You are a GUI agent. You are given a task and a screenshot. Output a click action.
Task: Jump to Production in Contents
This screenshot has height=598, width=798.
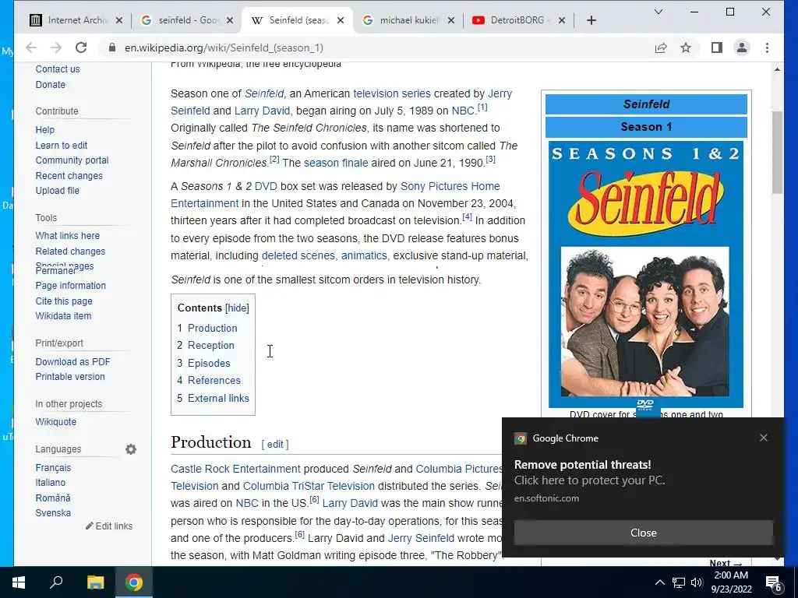[x=212, y=328]
